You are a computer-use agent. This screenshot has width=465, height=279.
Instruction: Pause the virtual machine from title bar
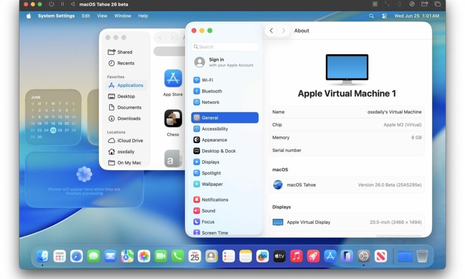[62, 4]
